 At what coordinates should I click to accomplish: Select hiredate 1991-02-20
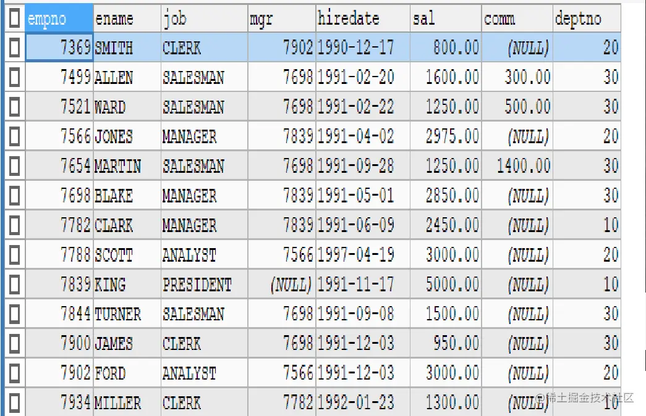[x=363, y=77]
